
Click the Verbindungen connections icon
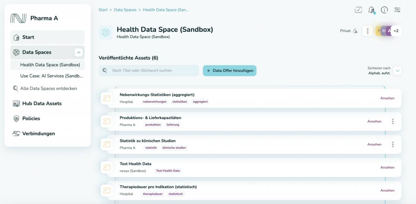pos(16,134)
